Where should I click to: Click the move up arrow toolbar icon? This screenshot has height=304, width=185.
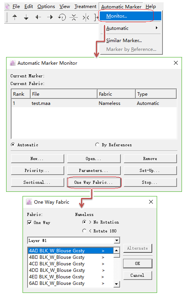(15, 17)
